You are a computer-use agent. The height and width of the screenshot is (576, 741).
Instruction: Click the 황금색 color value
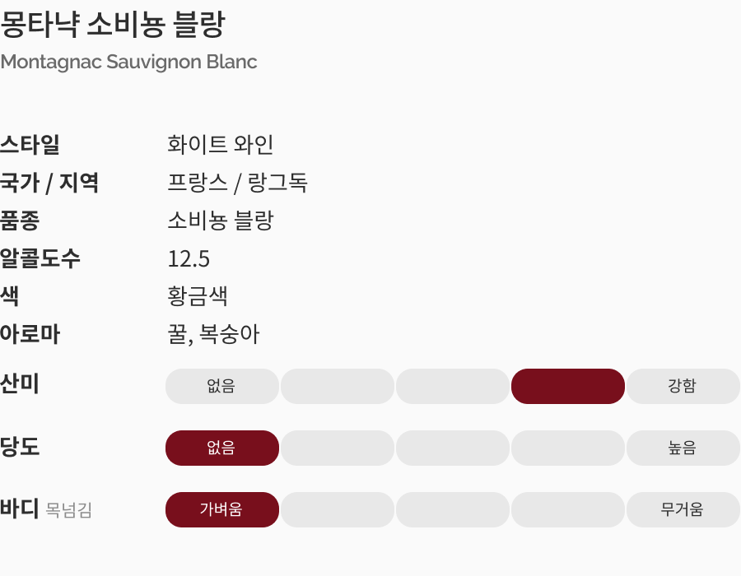click(x=198, y=296)
